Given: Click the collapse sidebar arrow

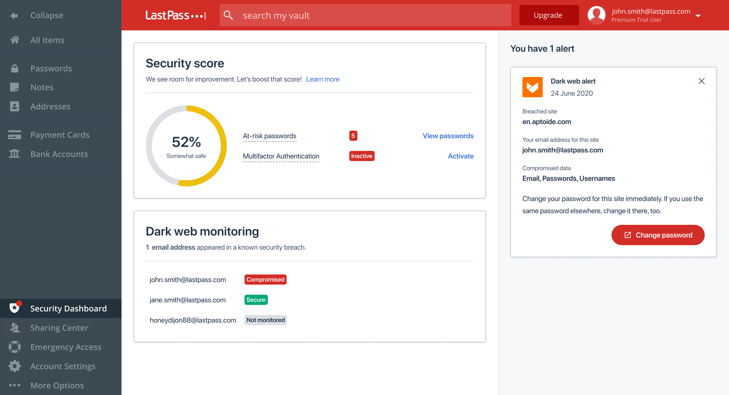Looking at the screenshot, I should (x=14, y=15).
